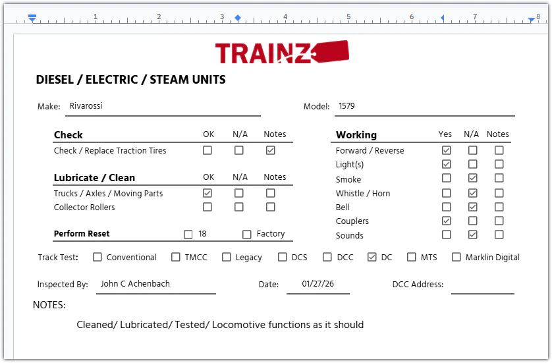The image size is (552, 363).
Task: Uncheck Notes for Check / Replace Traction Tires
Action: click(271, 150)
